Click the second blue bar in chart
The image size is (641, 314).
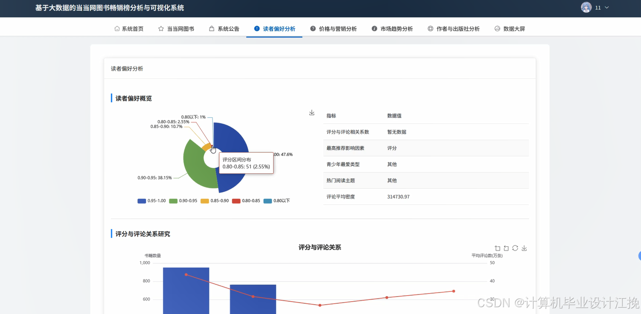[253, 299]
